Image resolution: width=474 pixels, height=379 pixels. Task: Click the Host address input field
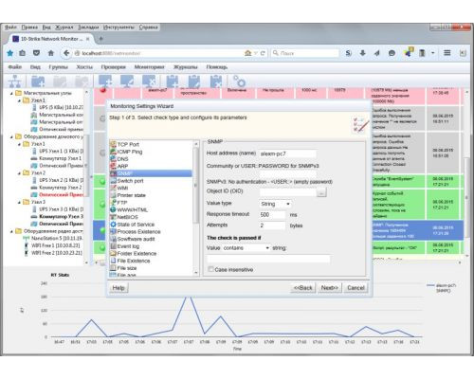287,153
